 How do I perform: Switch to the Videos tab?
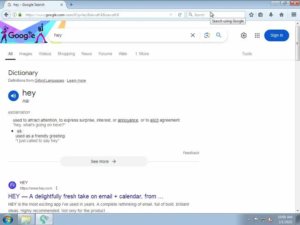click(x=45, y=54)
